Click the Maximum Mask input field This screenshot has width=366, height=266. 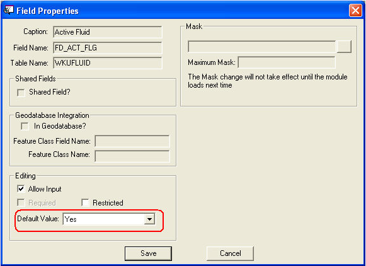coord(287,62)
